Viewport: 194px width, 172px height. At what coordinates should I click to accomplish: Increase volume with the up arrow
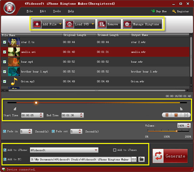coord(188,124)
